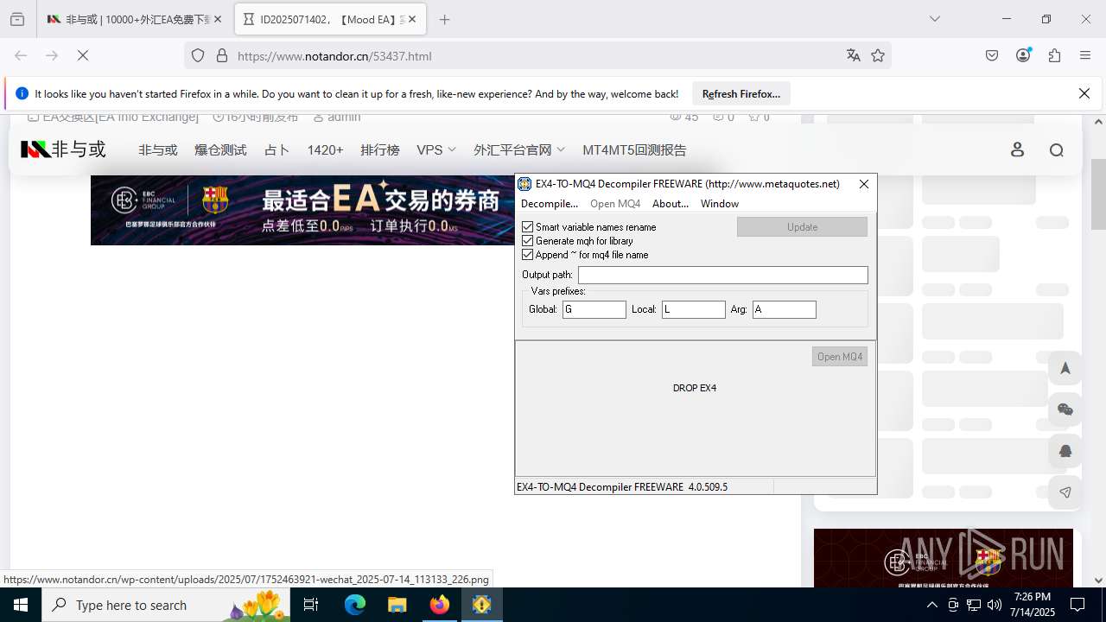Open File Explorer from the taskbar
This screenshot has width=1106, height=622.
(x=397, y=605)
